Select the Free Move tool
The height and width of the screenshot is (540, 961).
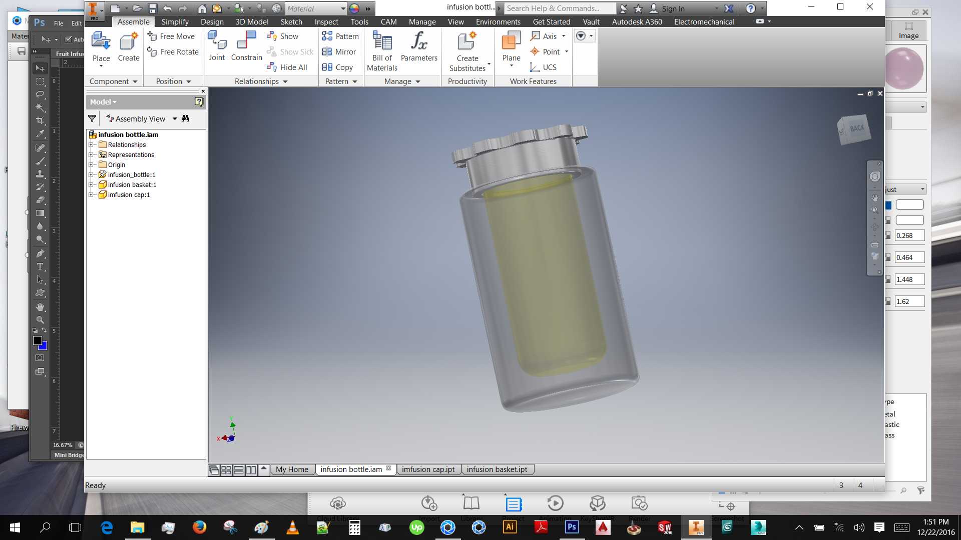[172, 36]
